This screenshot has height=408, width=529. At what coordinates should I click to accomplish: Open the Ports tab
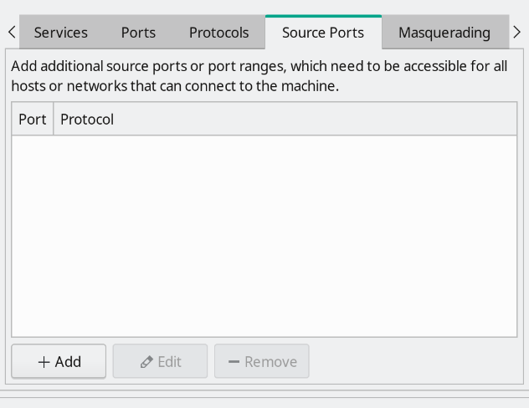point(138,33)
